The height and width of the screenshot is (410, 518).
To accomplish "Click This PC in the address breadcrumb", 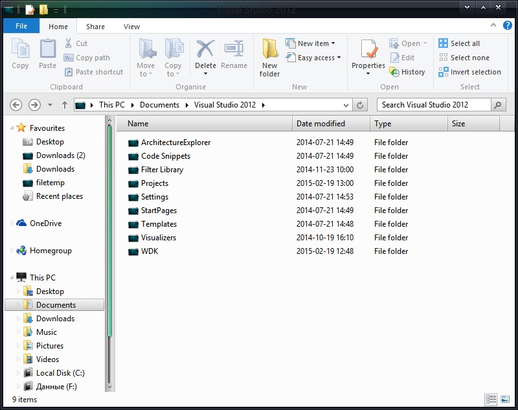I will (111, 105).
